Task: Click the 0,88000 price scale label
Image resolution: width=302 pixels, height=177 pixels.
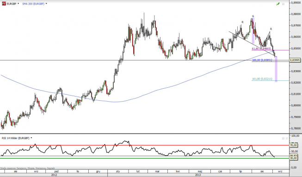Action: point(296,14)
